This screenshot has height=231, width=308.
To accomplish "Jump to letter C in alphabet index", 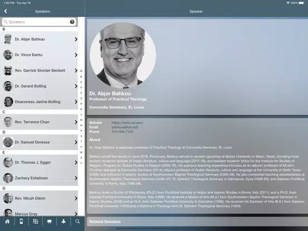I will (81, 82).
